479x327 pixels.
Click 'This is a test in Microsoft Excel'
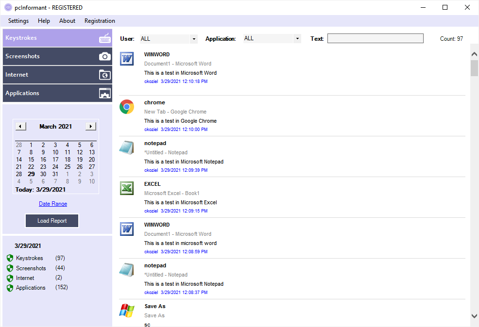pos(181,202)
